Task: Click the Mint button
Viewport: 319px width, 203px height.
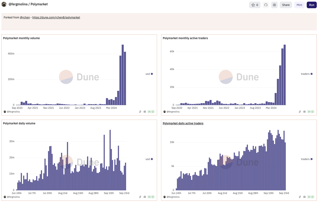Action: point(299,5)
